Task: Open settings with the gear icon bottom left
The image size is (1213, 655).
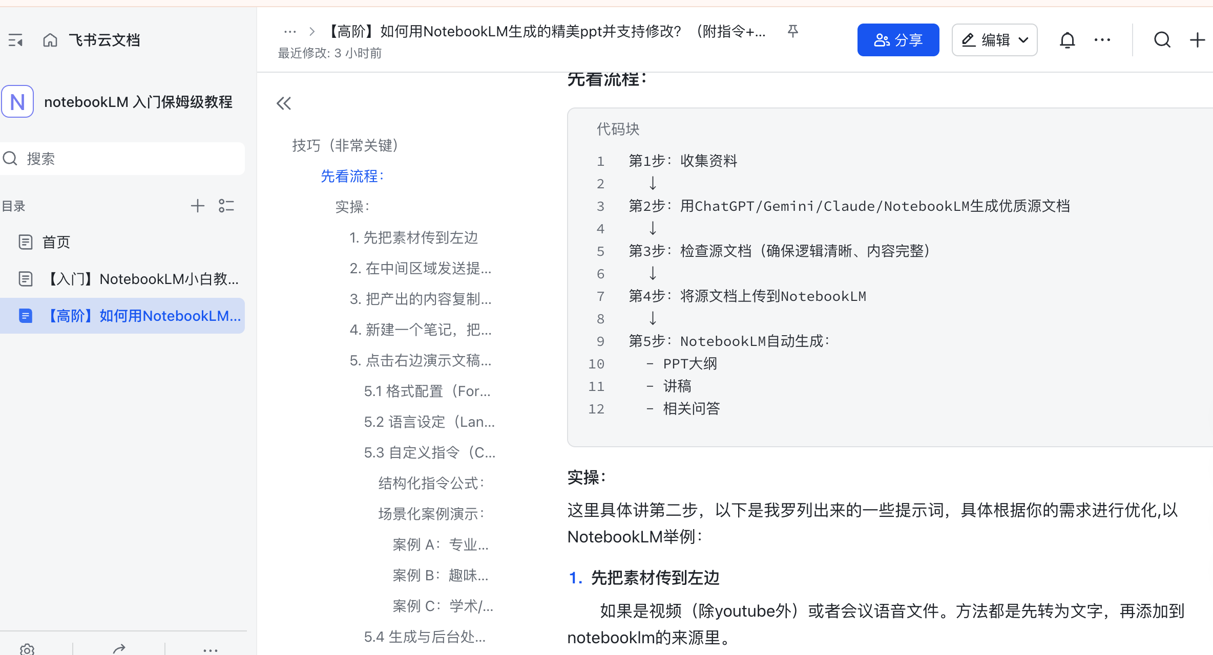Action: click(28, 649)
